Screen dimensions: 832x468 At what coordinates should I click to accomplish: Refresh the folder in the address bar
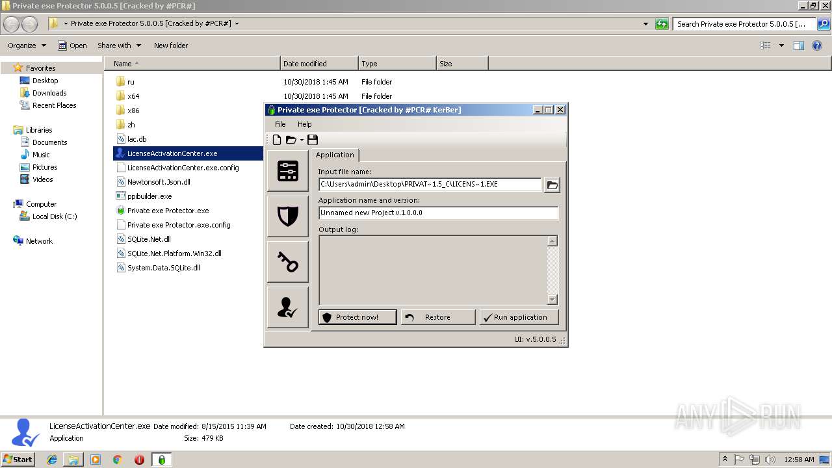point(662,24)
